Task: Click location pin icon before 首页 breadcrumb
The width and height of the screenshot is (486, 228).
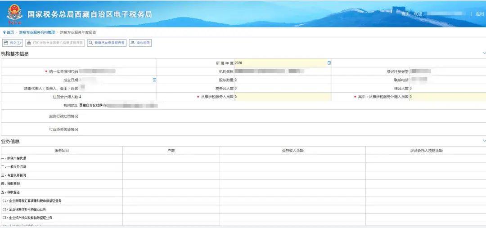Action: point(4,32)
